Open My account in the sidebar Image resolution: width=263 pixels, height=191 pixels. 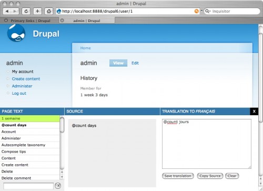[x=23, y=72]
